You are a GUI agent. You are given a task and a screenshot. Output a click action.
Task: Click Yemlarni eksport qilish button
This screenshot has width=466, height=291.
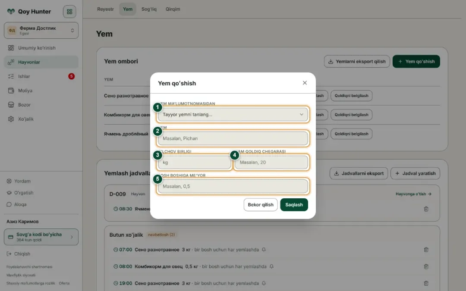[357, 62]
